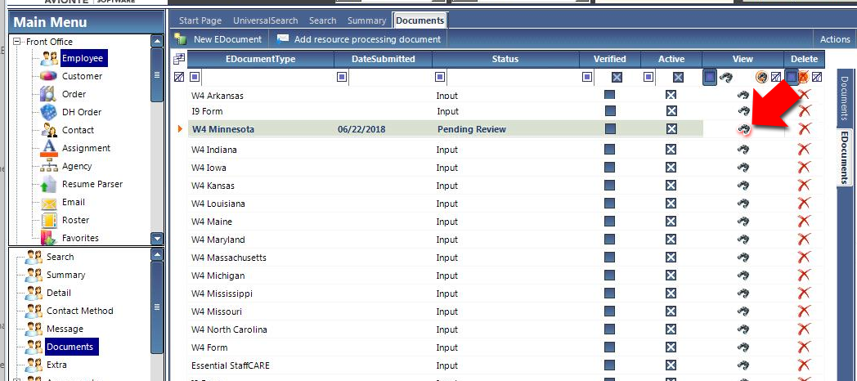
Task: Delete the W4 Maine document with red X
Action: (x=804, y=222)
